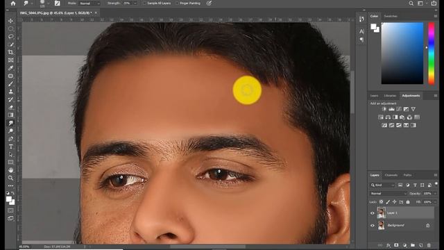The image size is (444, 250).
Task: Select the Smudge tool in toolbar
Action: tap(11, 123)
